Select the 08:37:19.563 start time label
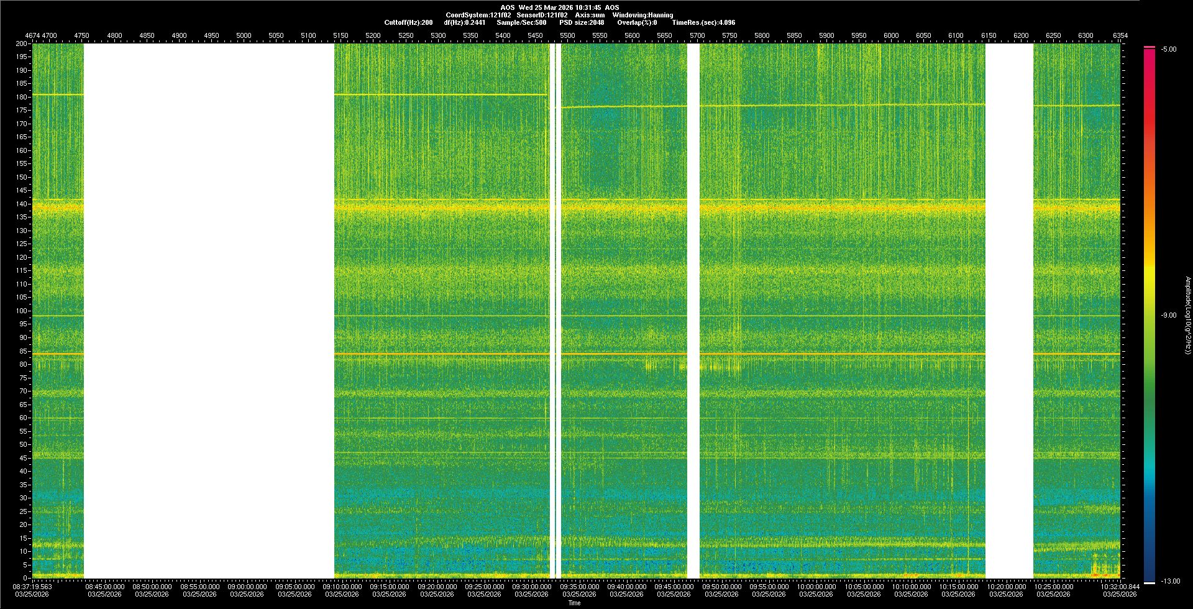This screenshot has height=609, width=1193. (x=33, y=587)
